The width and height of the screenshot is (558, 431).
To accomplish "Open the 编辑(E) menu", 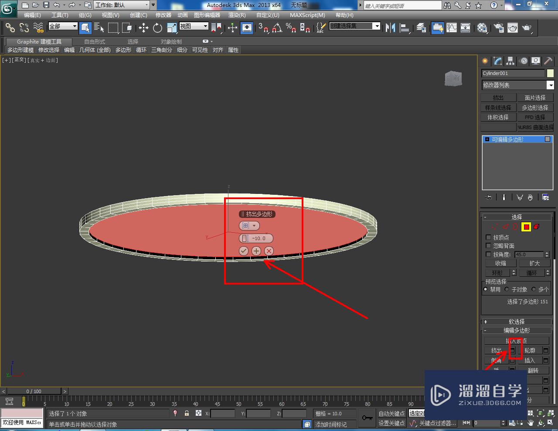I will pyautogui.click(x=32, y=15).
